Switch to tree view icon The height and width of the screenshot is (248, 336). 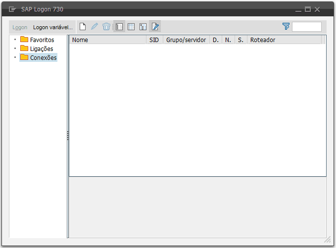point(143,27)
